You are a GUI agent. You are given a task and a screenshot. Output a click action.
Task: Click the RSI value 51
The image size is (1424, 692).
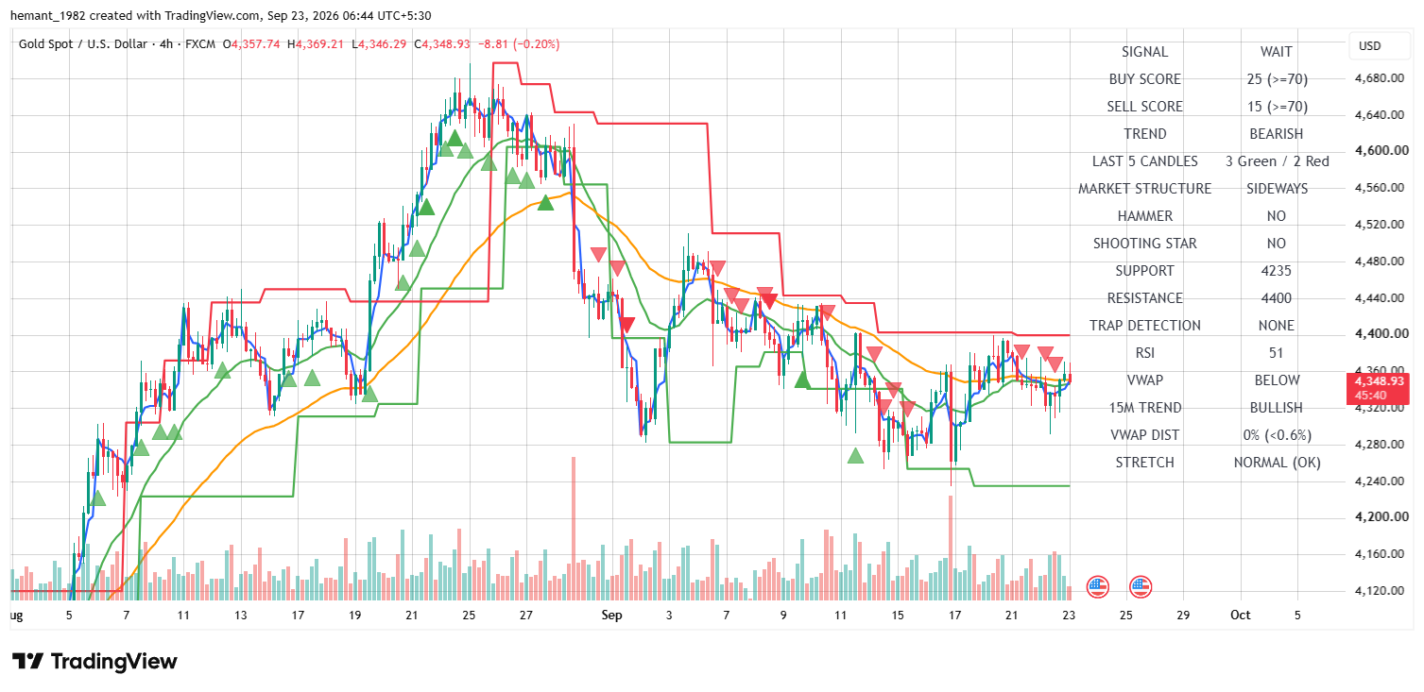pyautogui.click(x=1277, y=353)
